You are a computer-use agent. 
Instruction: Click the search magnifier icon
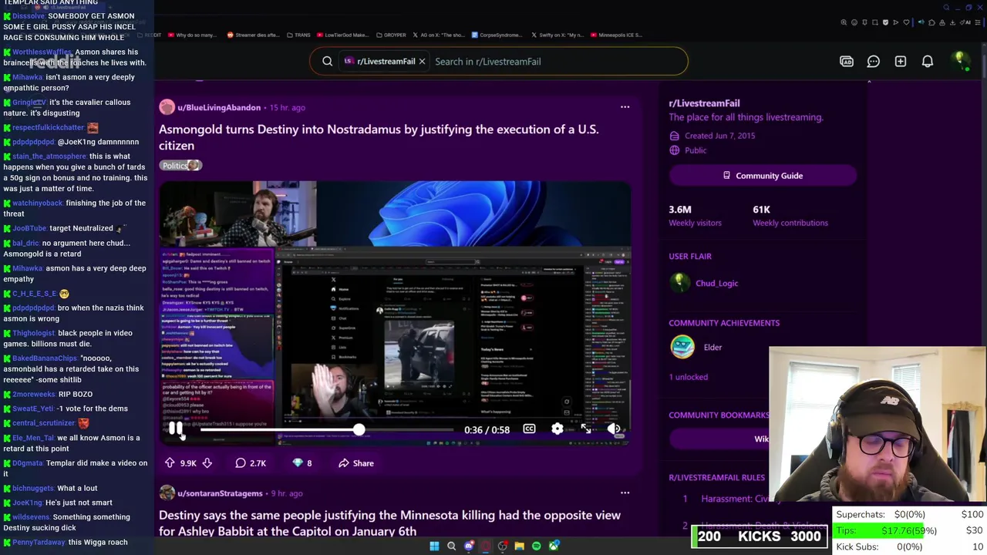point(327,61)
